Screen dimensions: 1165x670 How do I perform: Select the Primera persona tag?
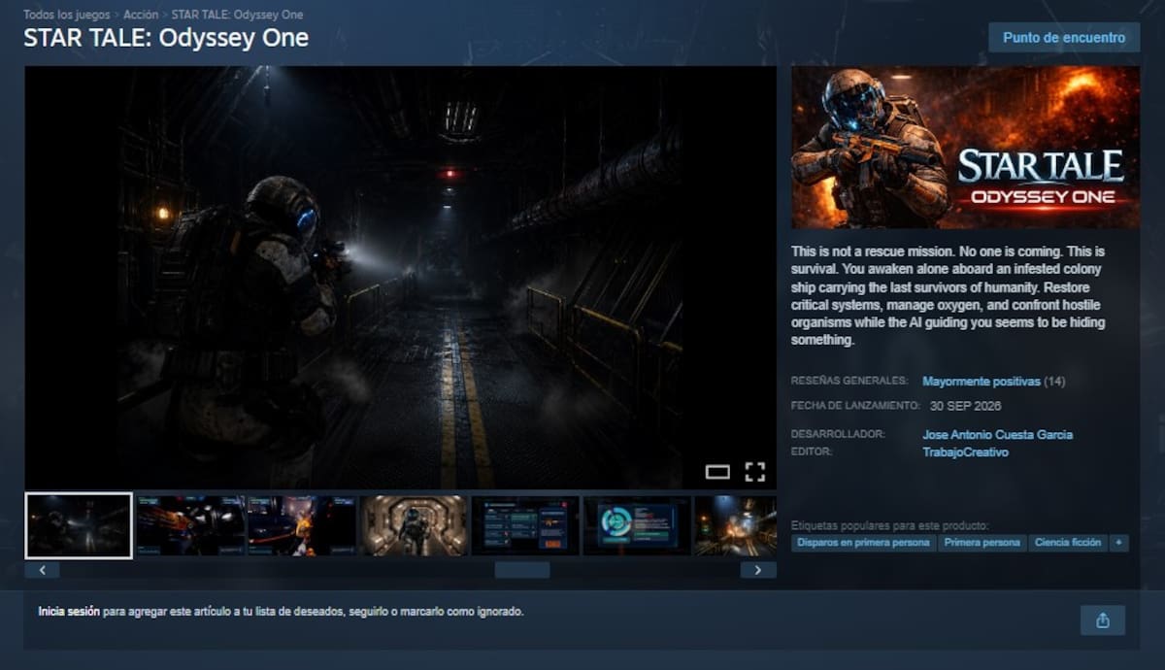pyautogui.click(x=982, y=543)
